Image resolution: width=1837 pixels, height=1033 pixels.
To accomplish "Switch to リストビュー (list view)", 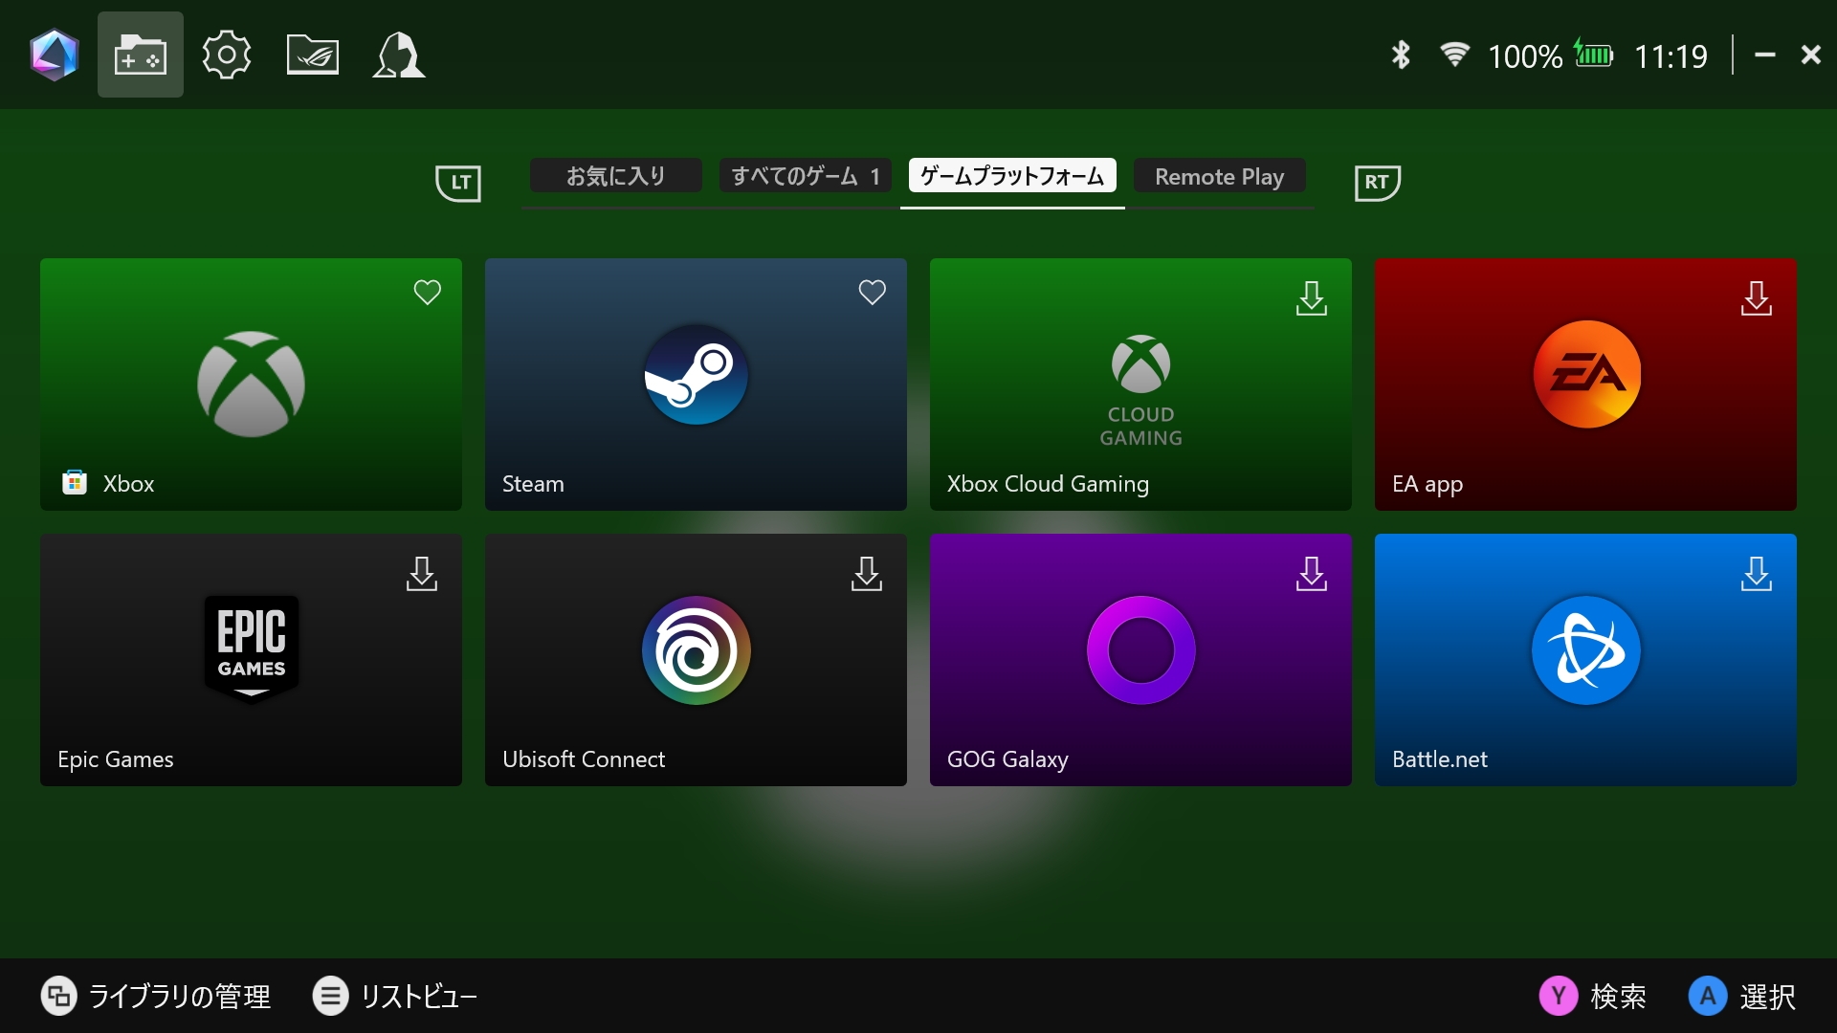I will [393, 996].
